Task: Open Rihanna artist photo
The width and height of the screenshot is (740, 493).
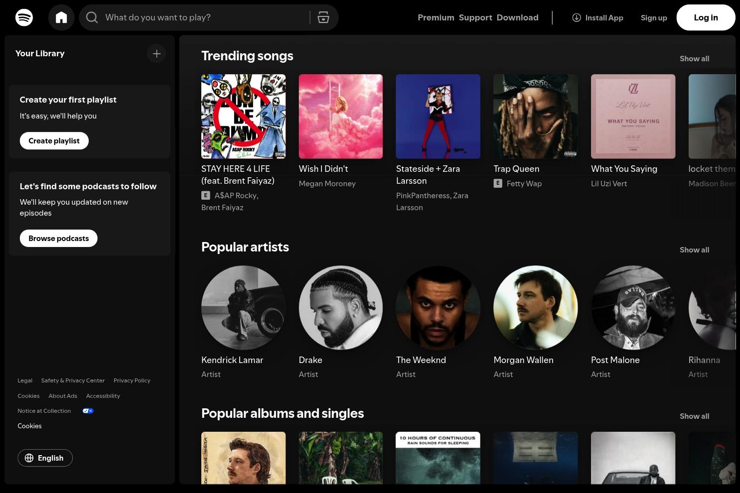Action: [x=712, y=308]
